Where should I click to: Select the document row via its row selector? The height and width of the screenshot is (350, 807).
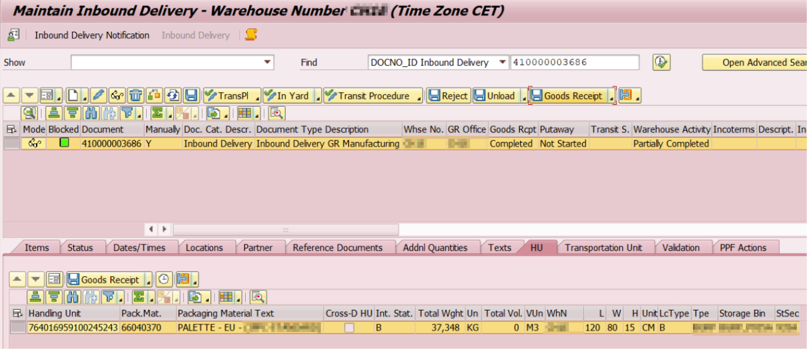tap(12, 144)
